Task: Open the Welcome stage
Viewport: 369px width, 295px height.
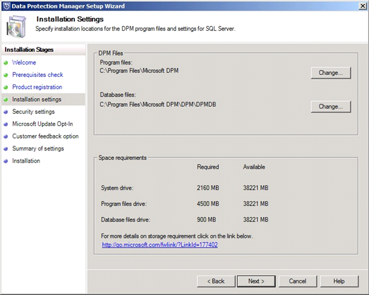Action: tap(24, 63)
